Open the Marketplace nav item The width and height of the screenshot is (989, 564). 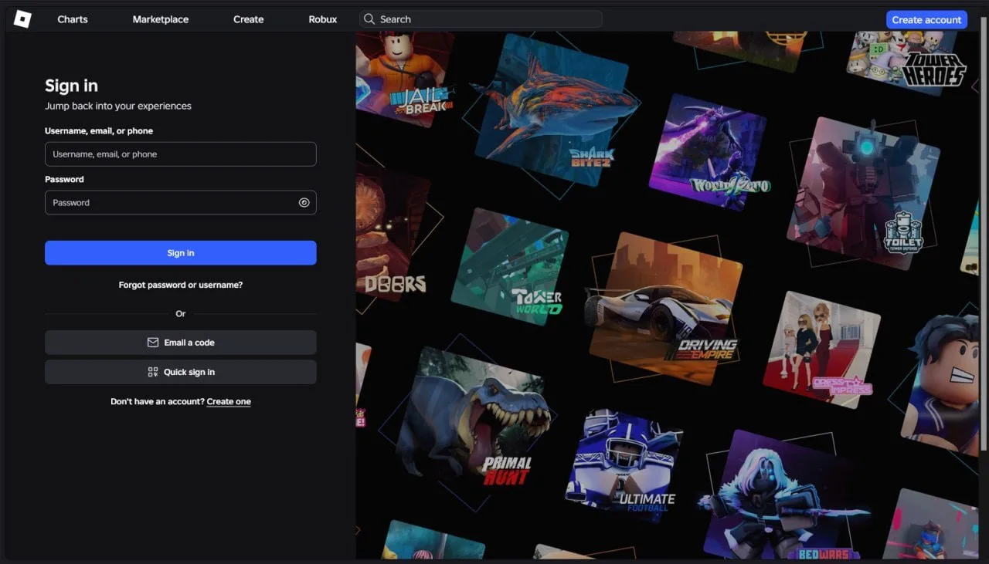click(161, 19)
